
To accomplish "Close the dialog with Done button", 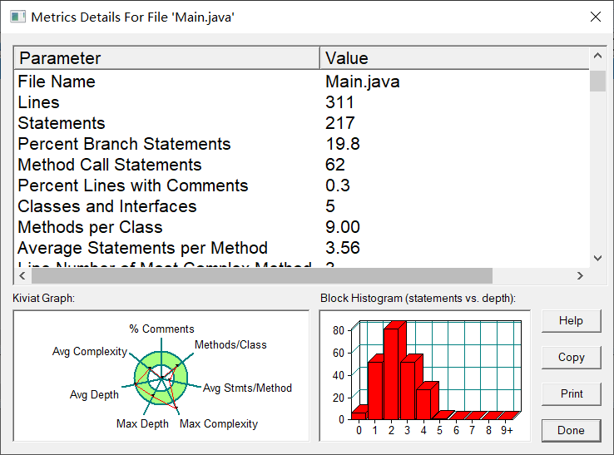I will tap(571, 430).
